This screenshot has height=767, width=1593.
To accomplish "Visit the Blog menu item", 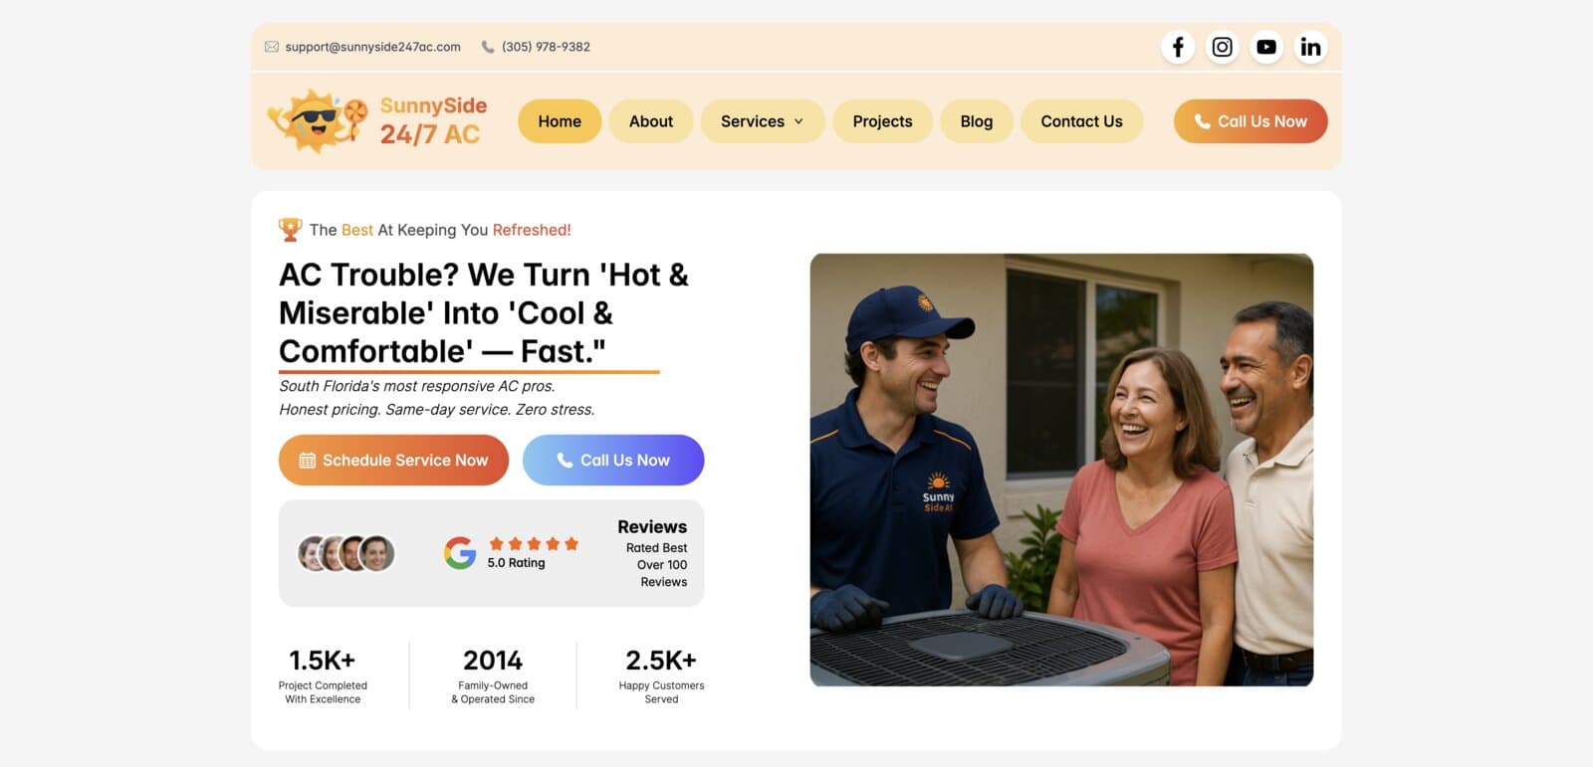I will [x=977, y=121].
